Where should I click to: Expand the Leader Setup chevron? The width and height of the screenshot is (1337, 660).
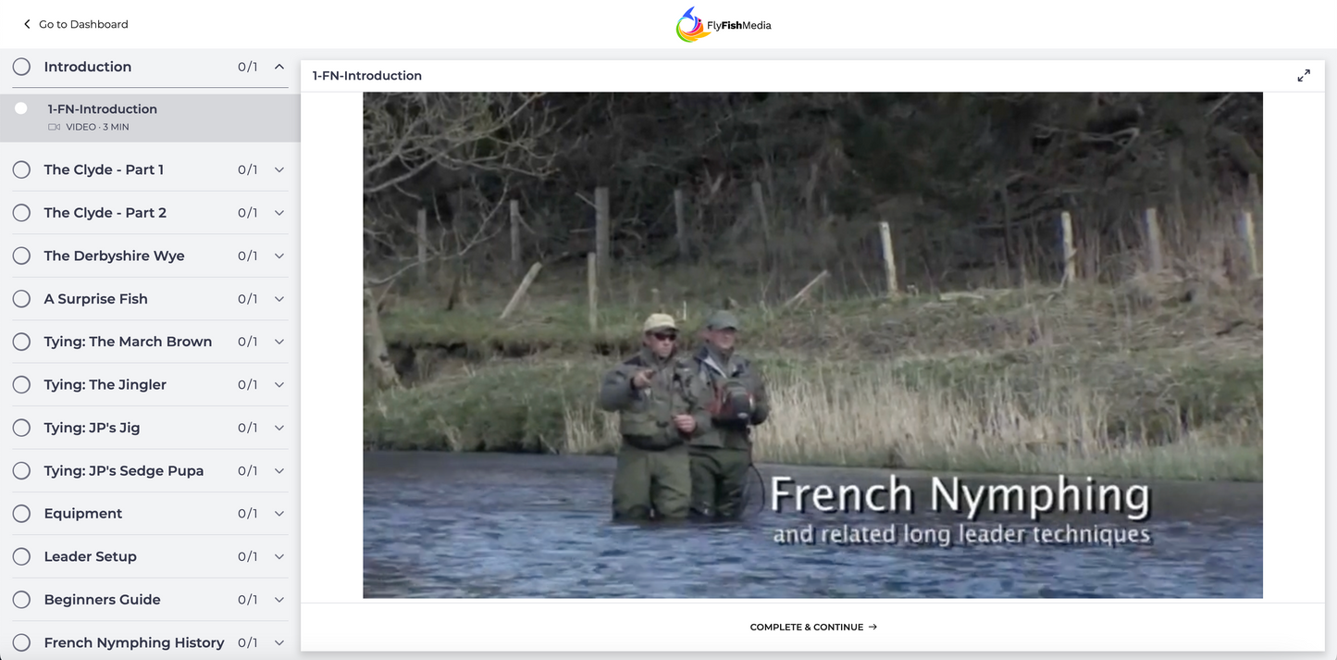click(279, 556)
